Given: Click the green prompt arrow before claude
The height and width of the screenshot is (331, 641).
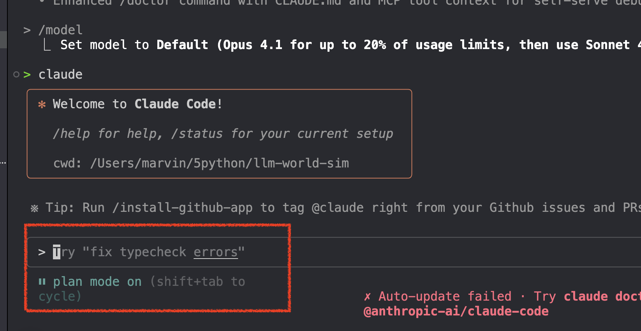Looking at the screenshot, I should click(27, 75).
